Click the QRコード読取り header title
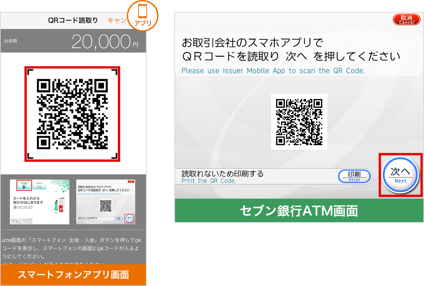Viewport: 424px width, 286px height. [x=73, y=20]
